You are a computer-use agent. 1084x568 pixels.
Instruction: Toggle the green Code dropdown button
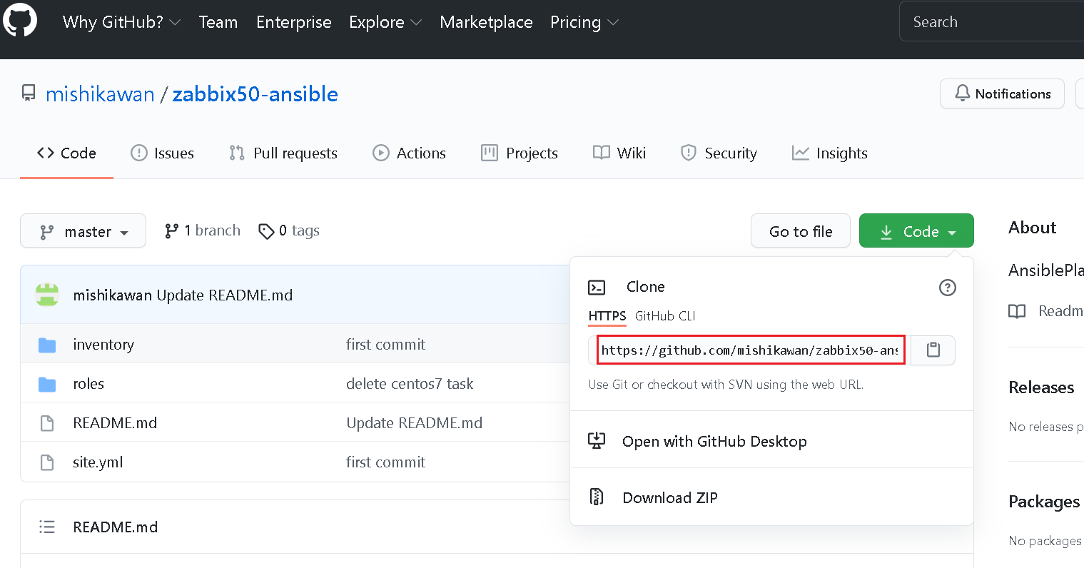pyautogui.click(x=916, y=231)
